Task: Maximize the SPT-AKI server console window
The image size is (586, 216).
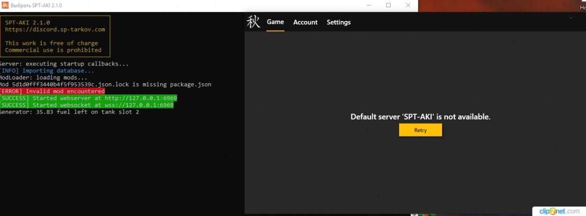Action: [x=388, y=5]
